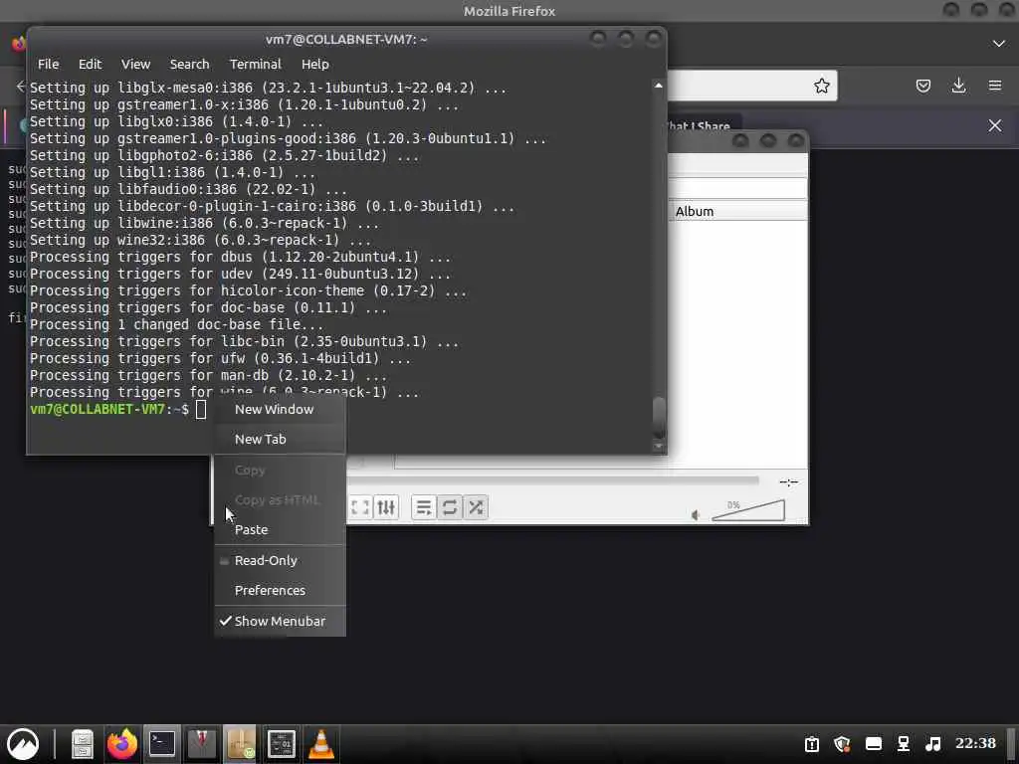Click "Setting up libfaudio0:i386" terminal line
This screenshot has height=764, width=1019.
188,189
